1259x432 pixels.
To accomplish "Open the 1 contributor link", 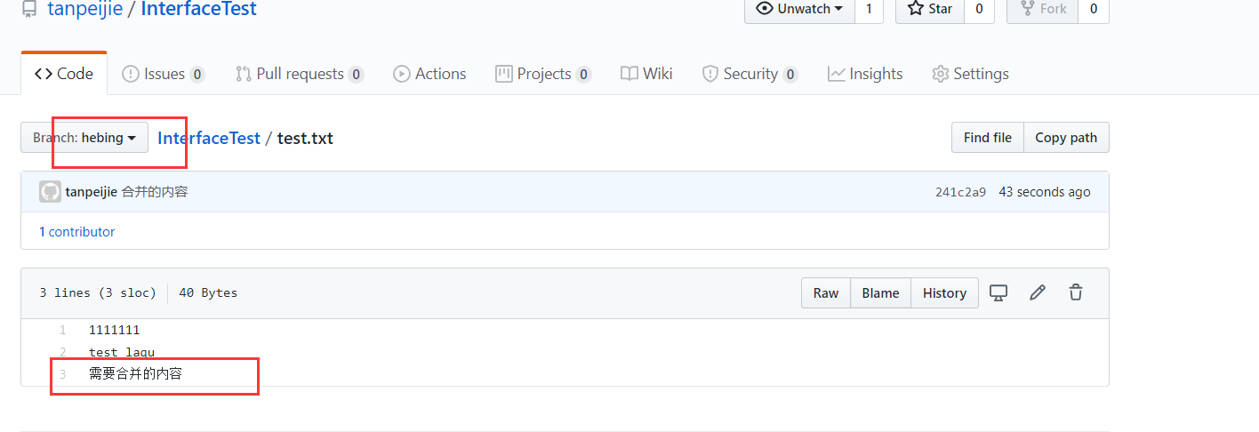I will click(77, 232).
